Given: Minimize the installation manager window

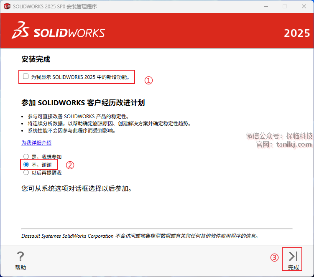Looking at the screenshot, I should pyautogui.click(x=265, y=6).
